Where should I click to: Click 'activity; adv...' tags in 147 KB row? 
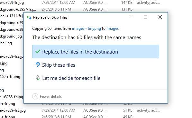(149, 3)
